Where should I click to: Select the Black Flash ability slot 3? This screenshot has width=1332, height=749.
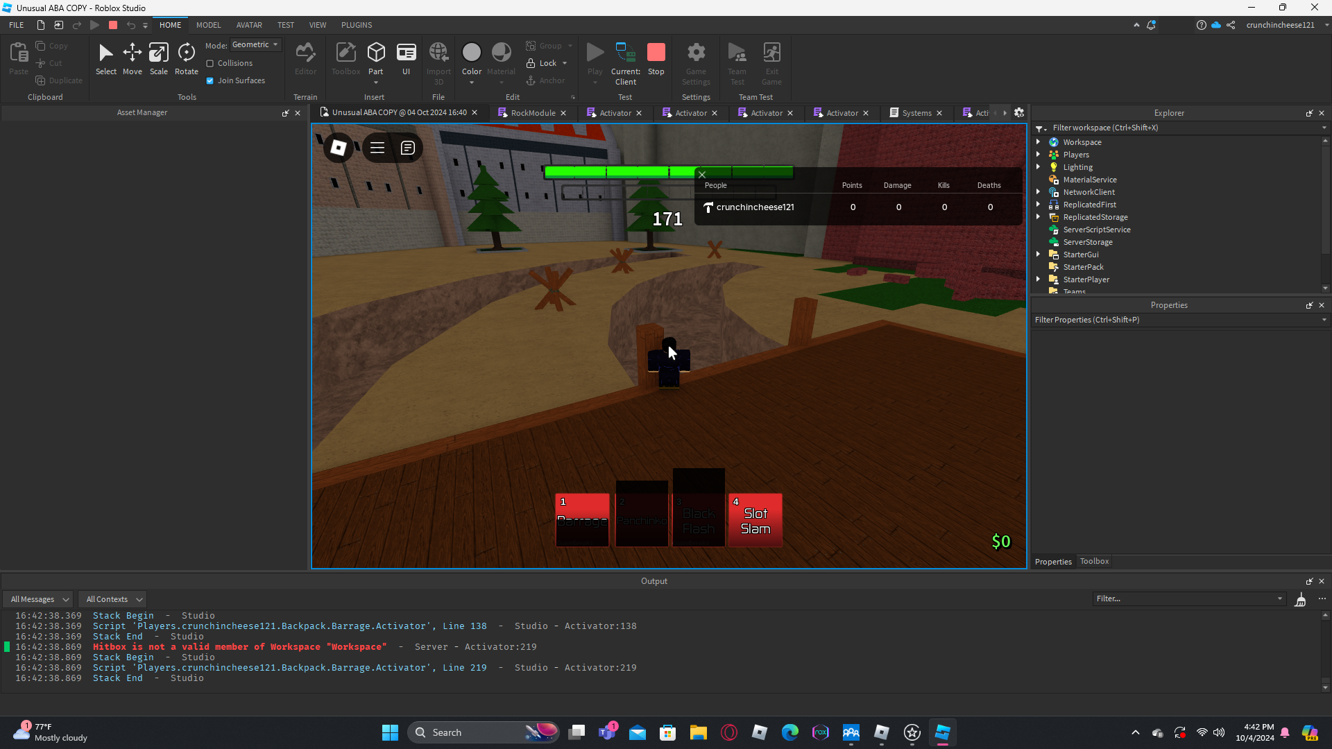[699, 508]
